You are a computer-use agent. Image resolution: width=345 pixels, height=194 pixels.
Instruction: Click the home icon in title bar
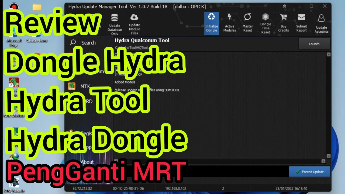click(x=284, y=6)
